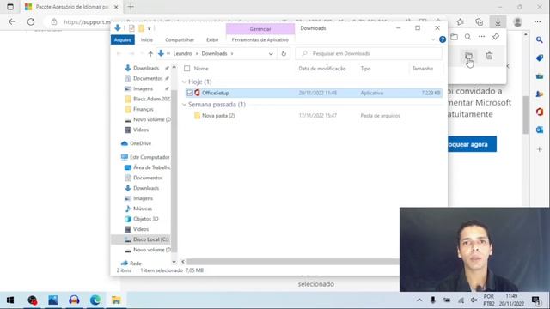Viewport: 550px width, 309px height.
Task: Go back in Edge browser
Action: 12,21
